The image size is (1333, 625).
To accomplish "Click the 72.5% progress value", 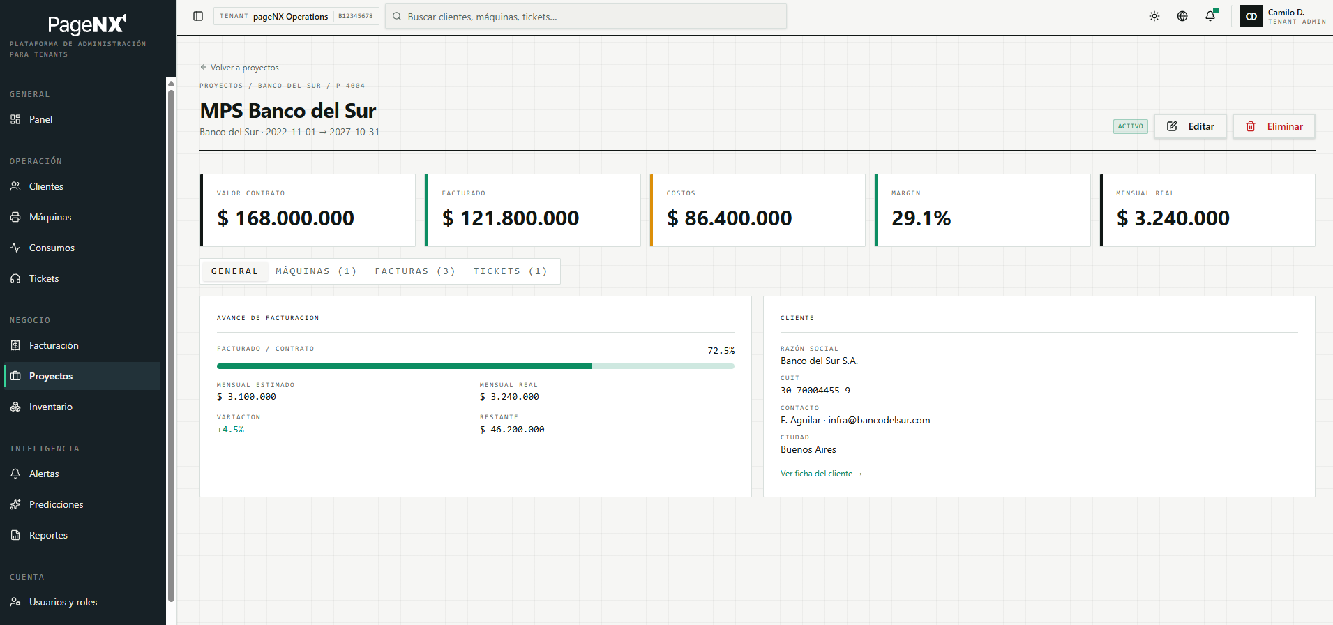I will [x=721, y=351].
